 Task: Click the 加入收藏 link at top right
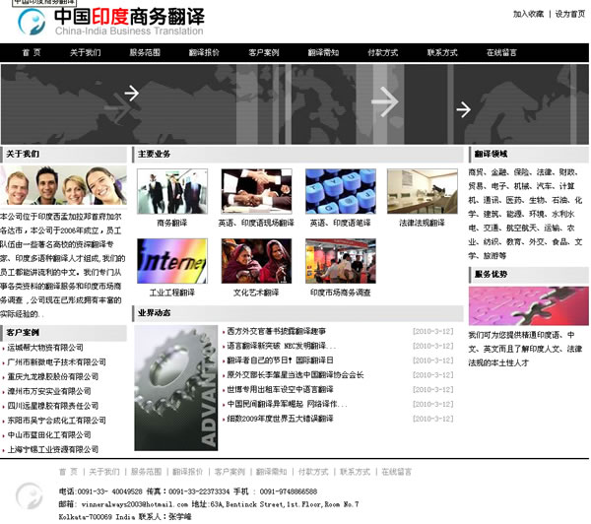[x=528, y=14]
